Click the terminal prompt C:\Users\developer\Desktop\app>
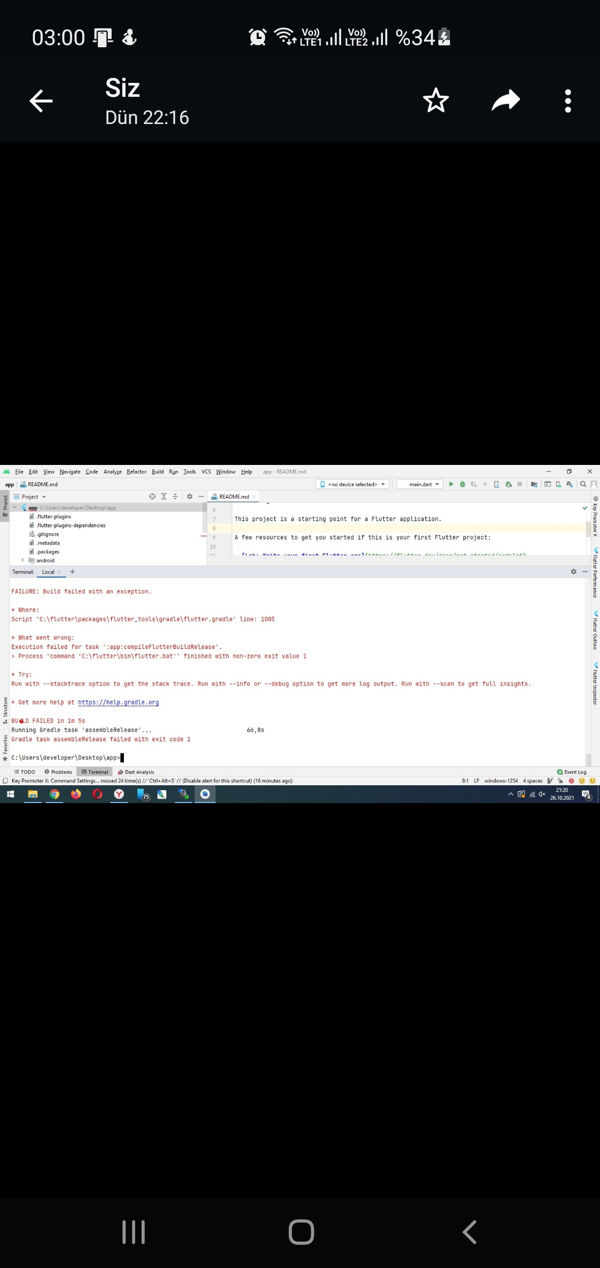600x1268 pixels. [65, 757]
